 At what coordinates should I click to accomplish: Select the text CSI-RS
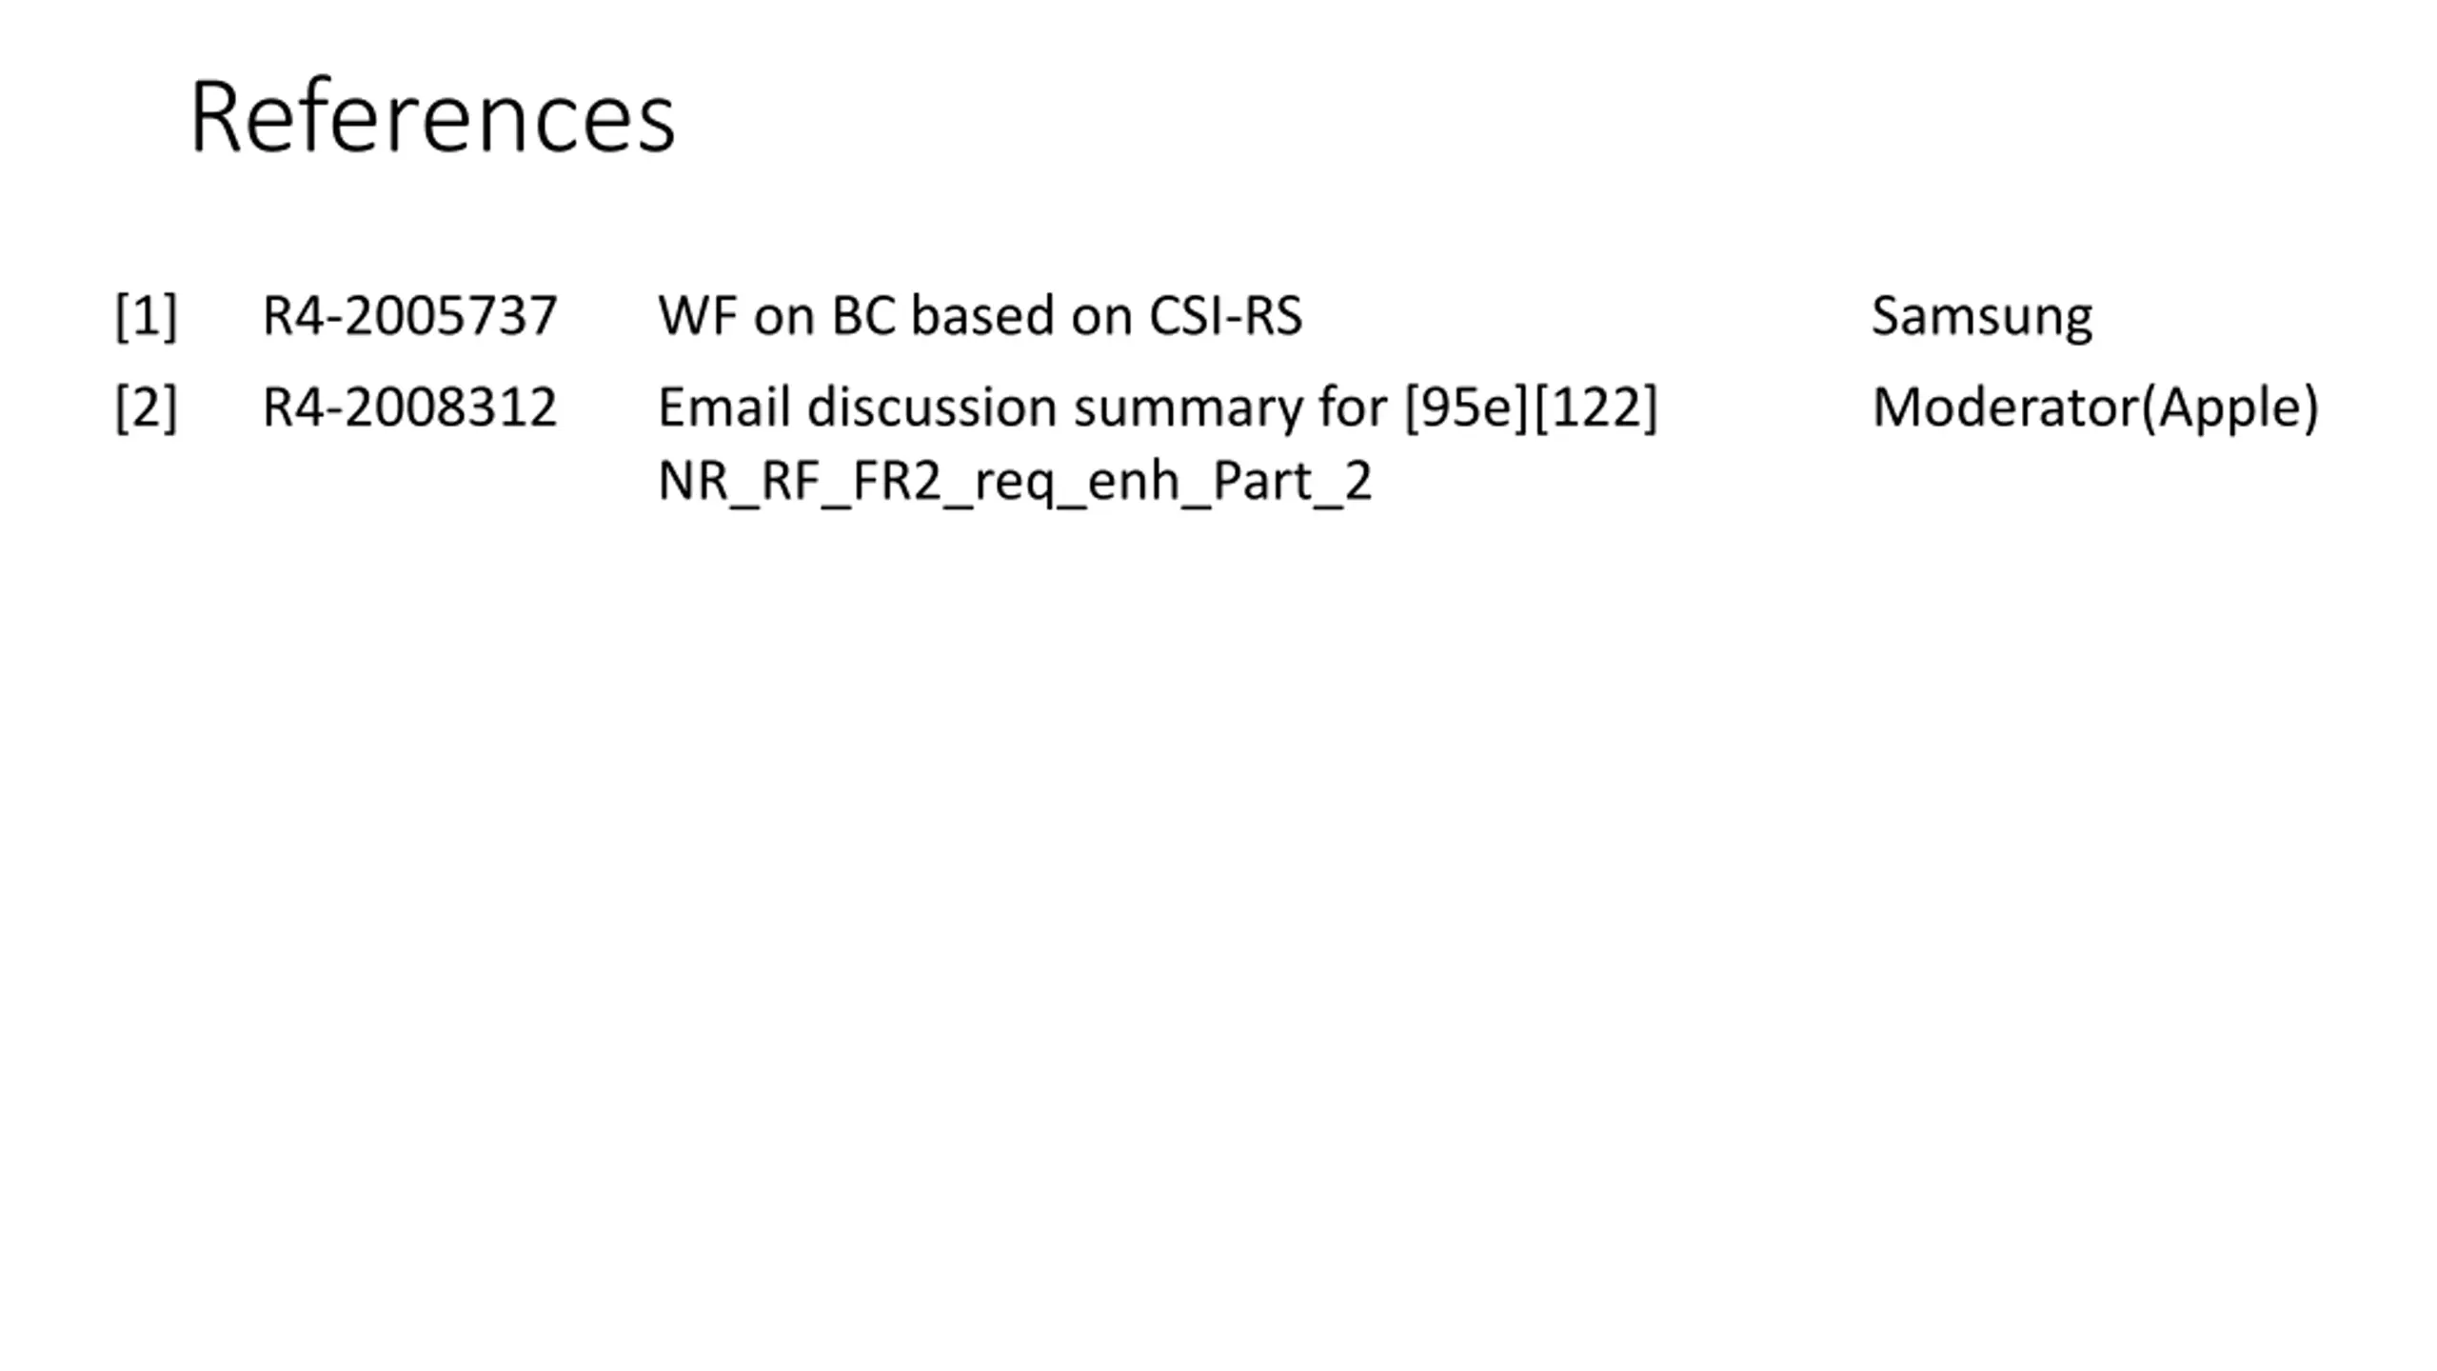pos(1225,315)
